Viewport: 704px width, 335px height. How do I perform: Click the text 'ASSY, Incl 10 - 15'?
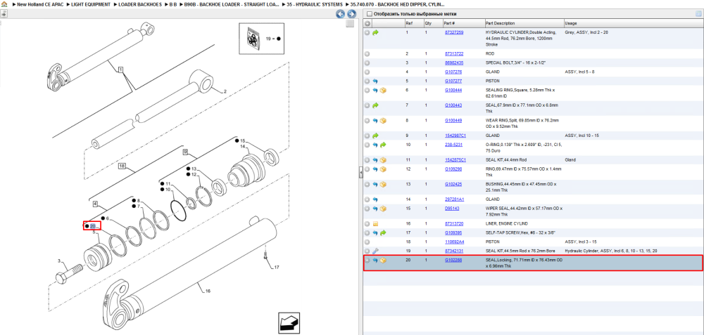582,136
